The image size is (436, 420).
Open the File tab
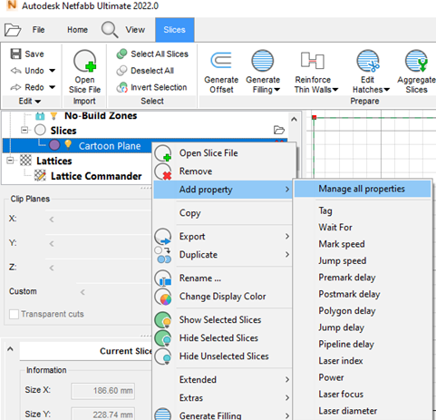(x=38, y=30)
